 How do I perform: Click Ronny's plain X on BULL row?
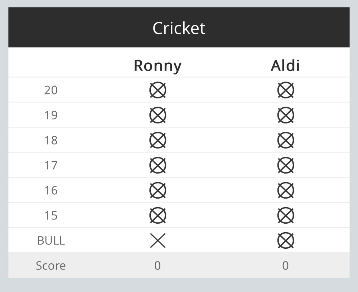tap(158, 240)
